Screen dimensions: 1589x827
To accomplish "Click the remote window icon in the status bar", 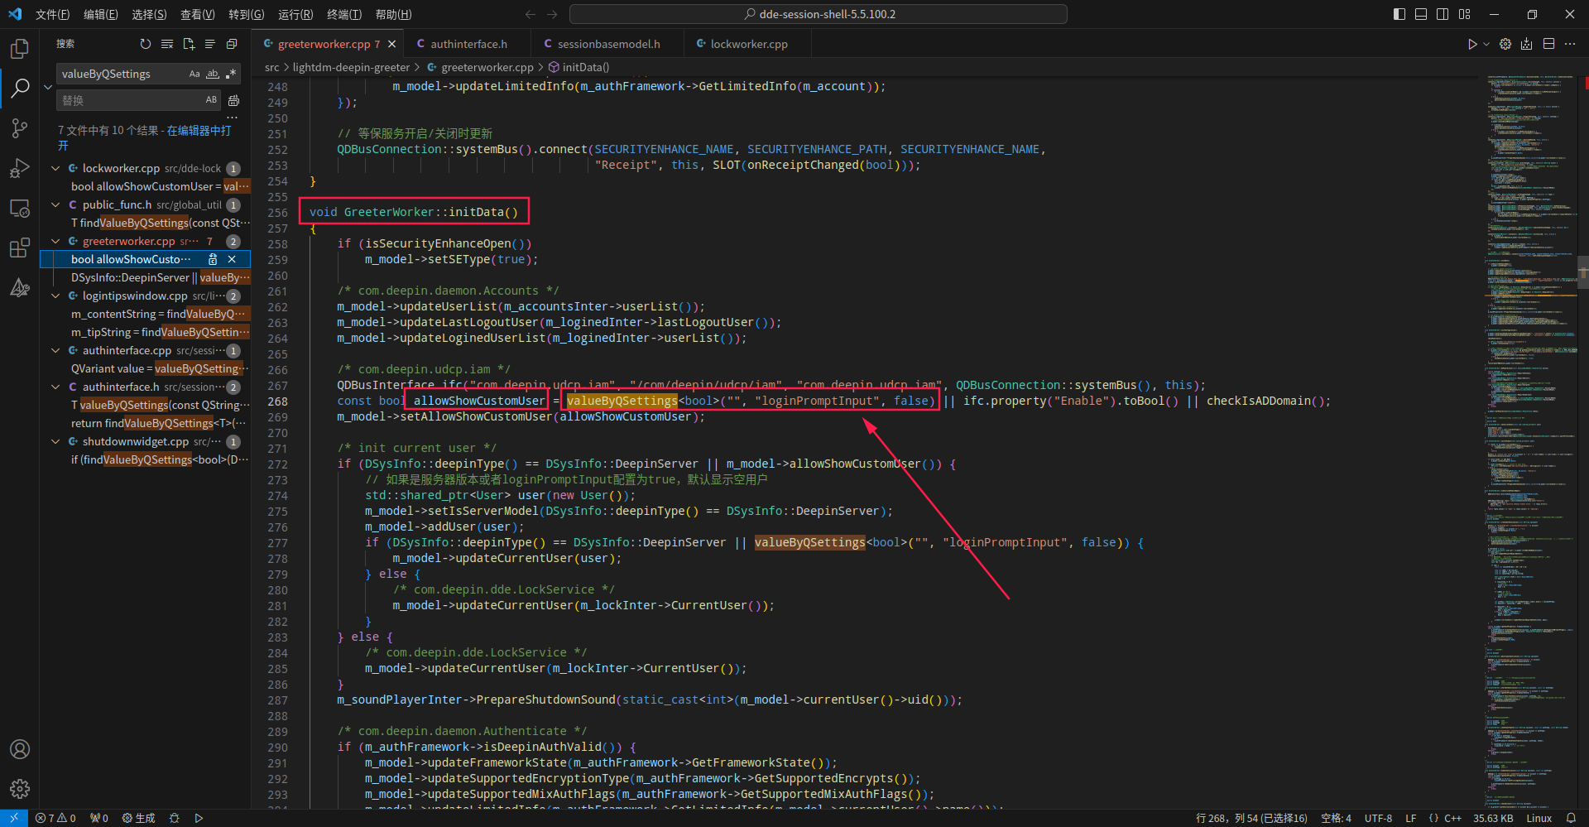I will 14,818.
